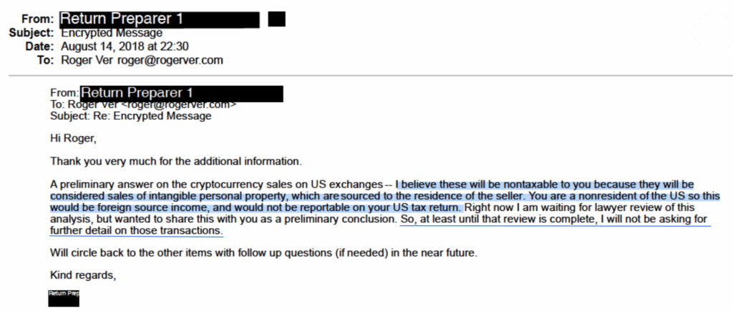This screenshot has height=311, width=733.
Task: Click the underlined 'I will not be asking for' sentence
Action: click(x=555, y=219)
